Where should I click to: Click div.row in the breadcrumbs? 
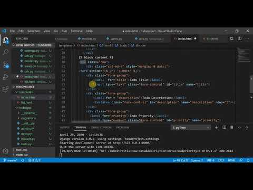(x=138, y=45)
